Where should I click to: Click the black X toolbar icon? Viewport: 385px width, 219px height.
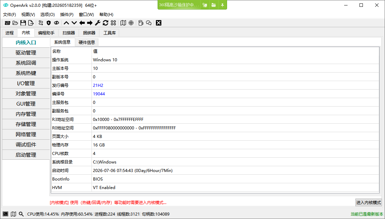159,23
